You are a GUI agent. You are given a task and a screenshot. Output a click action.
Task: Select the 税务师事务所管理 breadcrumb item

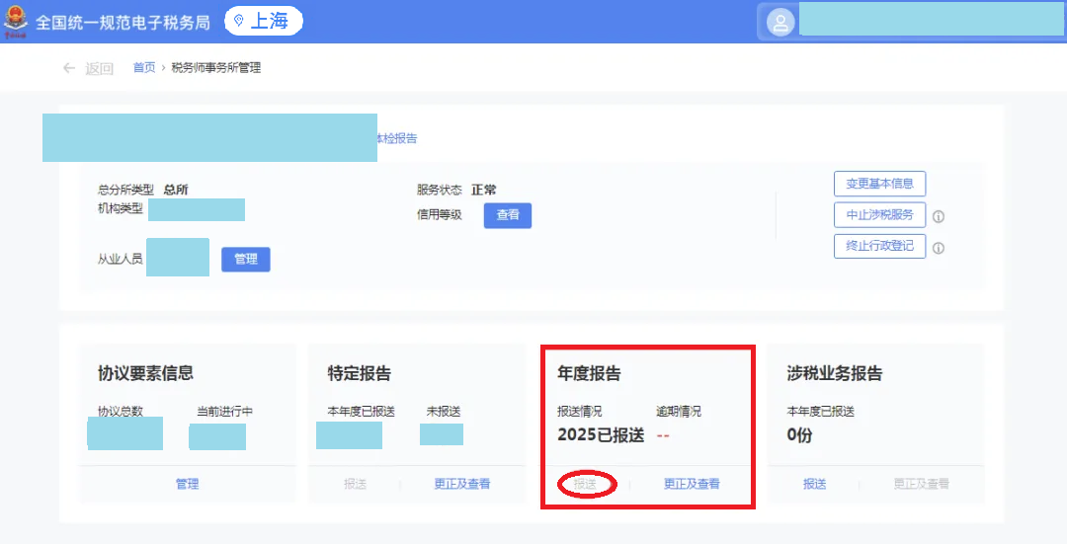tap(215, 68)
